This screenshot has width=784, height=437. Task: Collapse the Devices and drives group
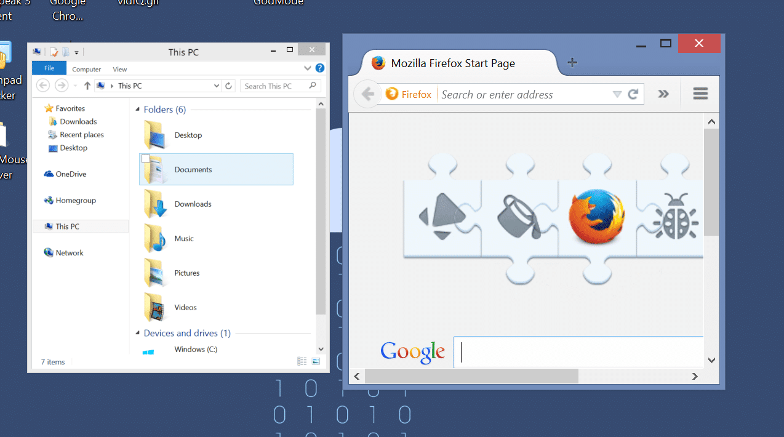tap(137, 334)
